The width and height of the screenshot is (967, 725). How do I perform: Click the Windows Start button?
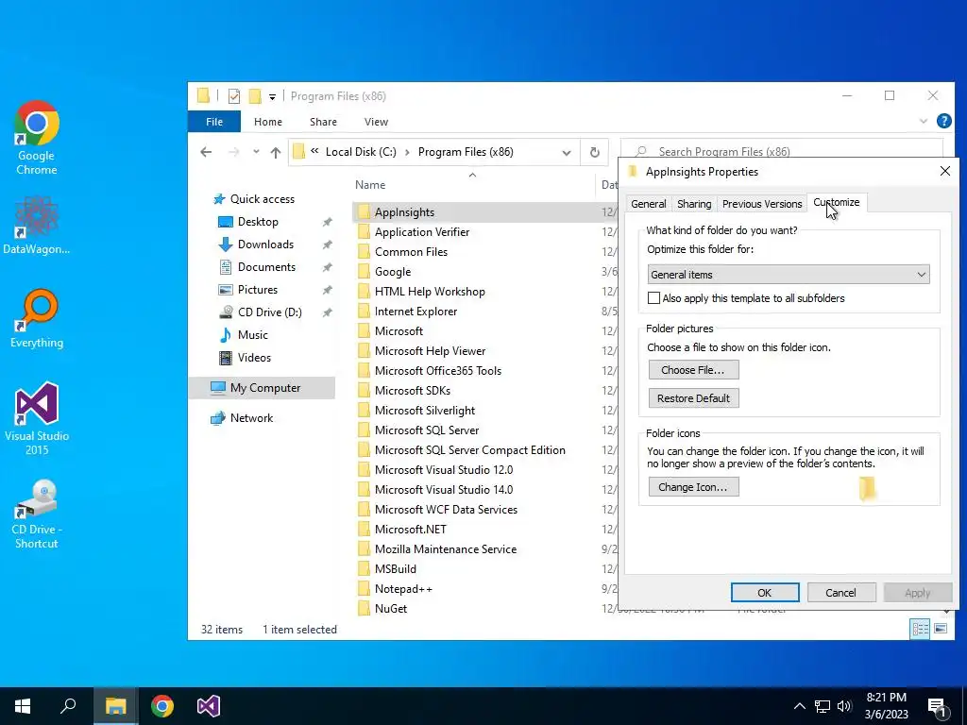pos(23,706)
